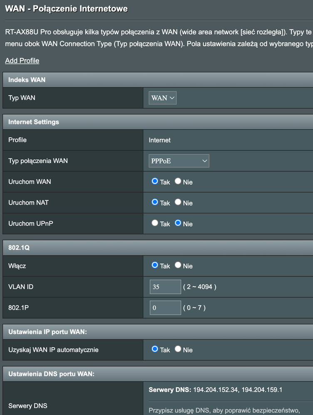Select Tak for Uzyskaj WAN IP automatycznie
Image resolution: width=313 pixels, height=415 pixels.
tap(155, 349)
